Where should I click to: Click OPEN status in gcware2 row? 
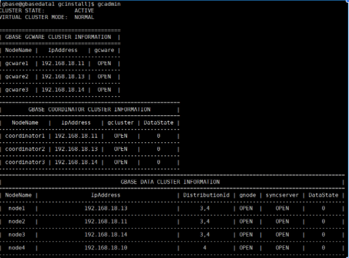pos(104,76)
